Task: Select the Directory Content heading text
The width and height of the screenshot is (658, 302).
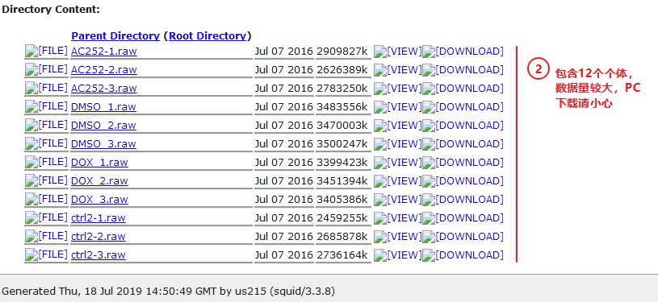Action: tap(51, 10)
